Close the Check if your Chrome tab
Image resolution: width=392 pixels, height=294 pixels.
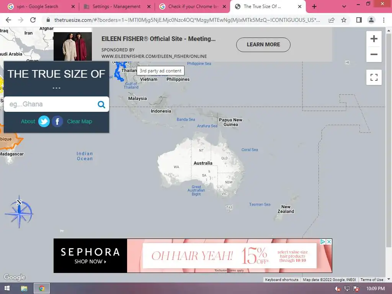(x=224, y=7)
